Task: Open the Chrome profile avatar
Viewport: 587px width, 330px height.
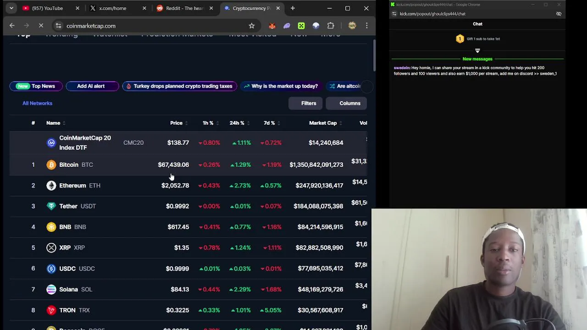Action: pos(352,26)
